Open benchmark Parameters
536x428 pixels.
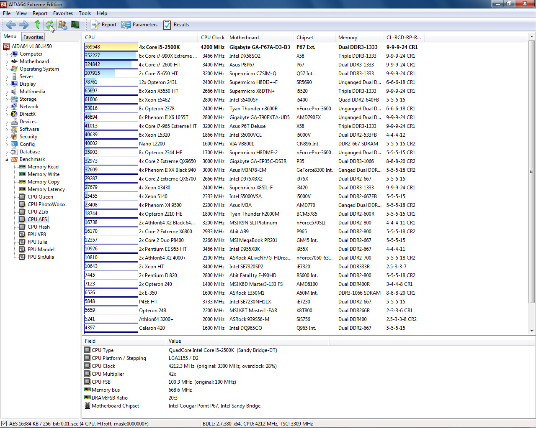[139, 25]
